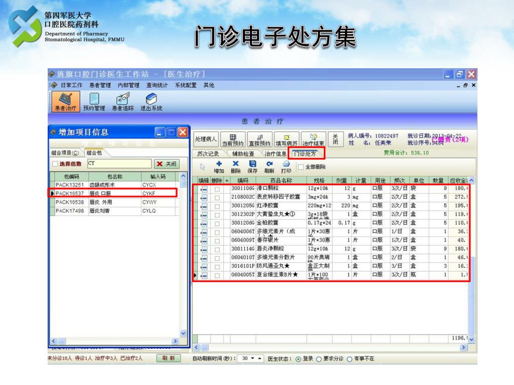Open the 系统配置 menu
Image resolution: width=514 pixels, height=385 pixels.
(x=186, y=85)
